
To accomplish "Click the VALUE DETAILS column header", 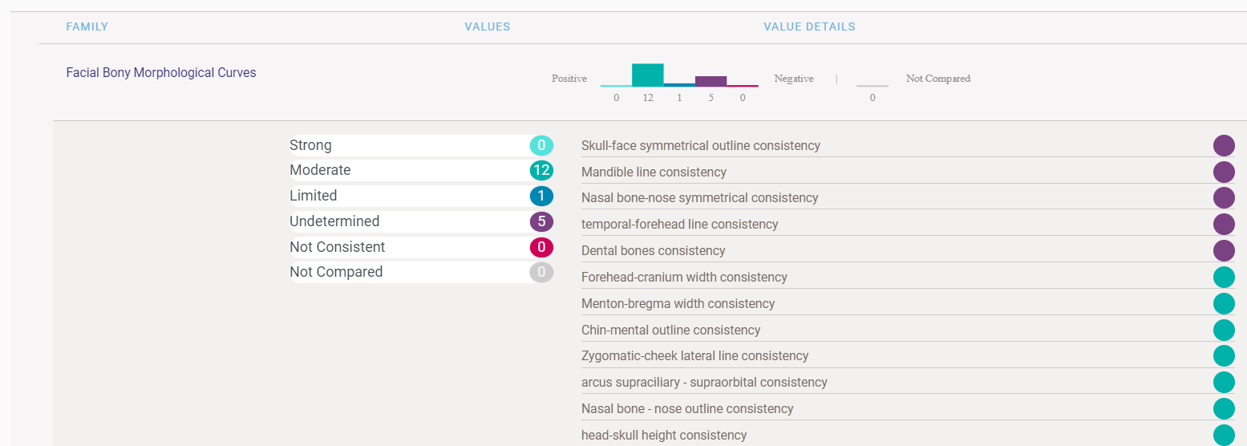I will (x=809, y=26).
